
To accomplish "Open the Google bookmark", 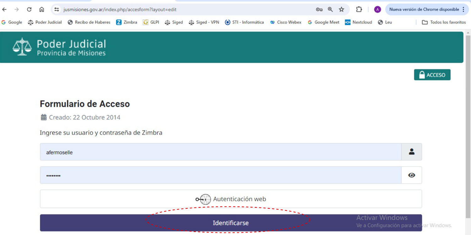I will click(12, 22).
